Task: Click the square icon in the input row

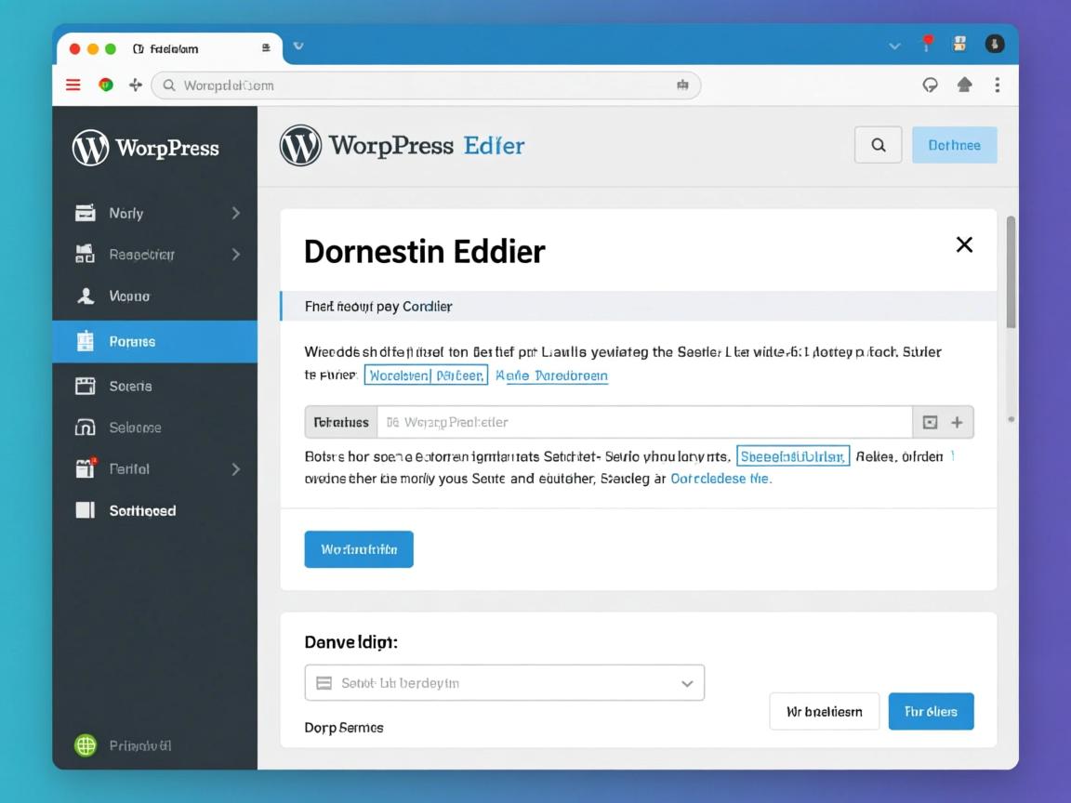Action: (x=930, y=422)
